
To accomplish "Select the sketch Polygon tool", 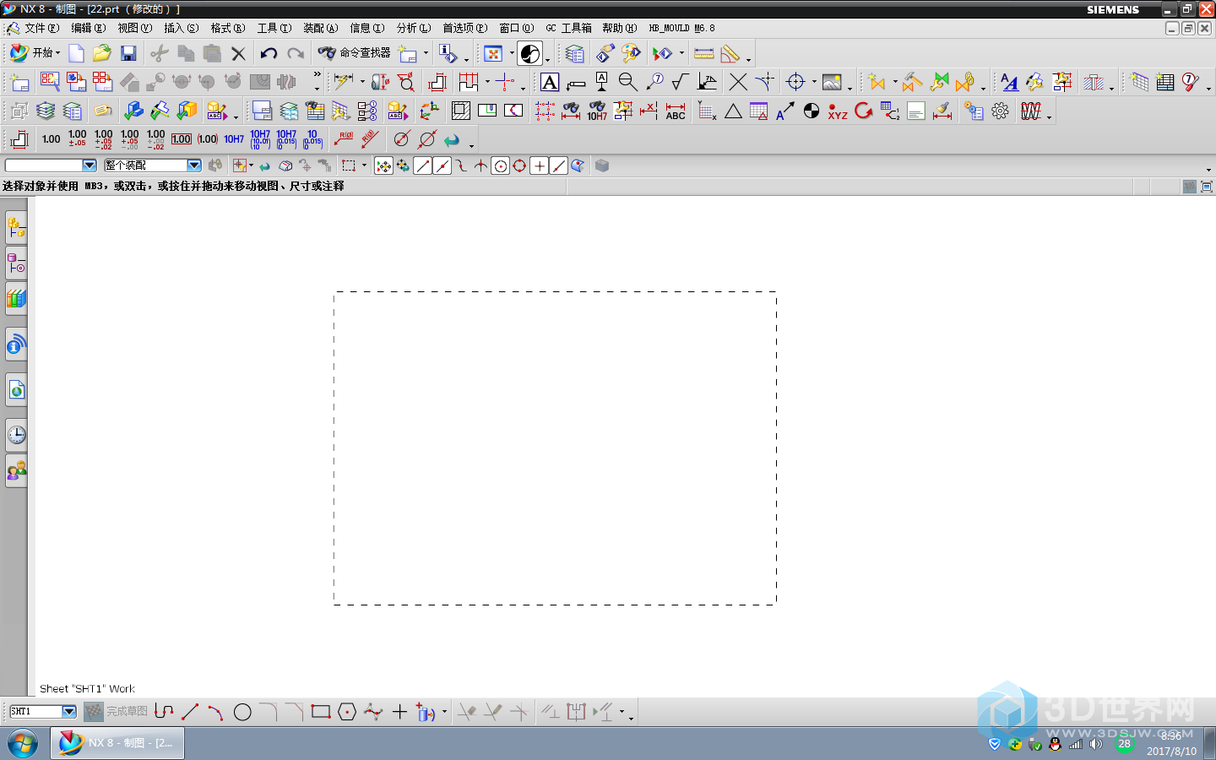I will coord(347,712).
